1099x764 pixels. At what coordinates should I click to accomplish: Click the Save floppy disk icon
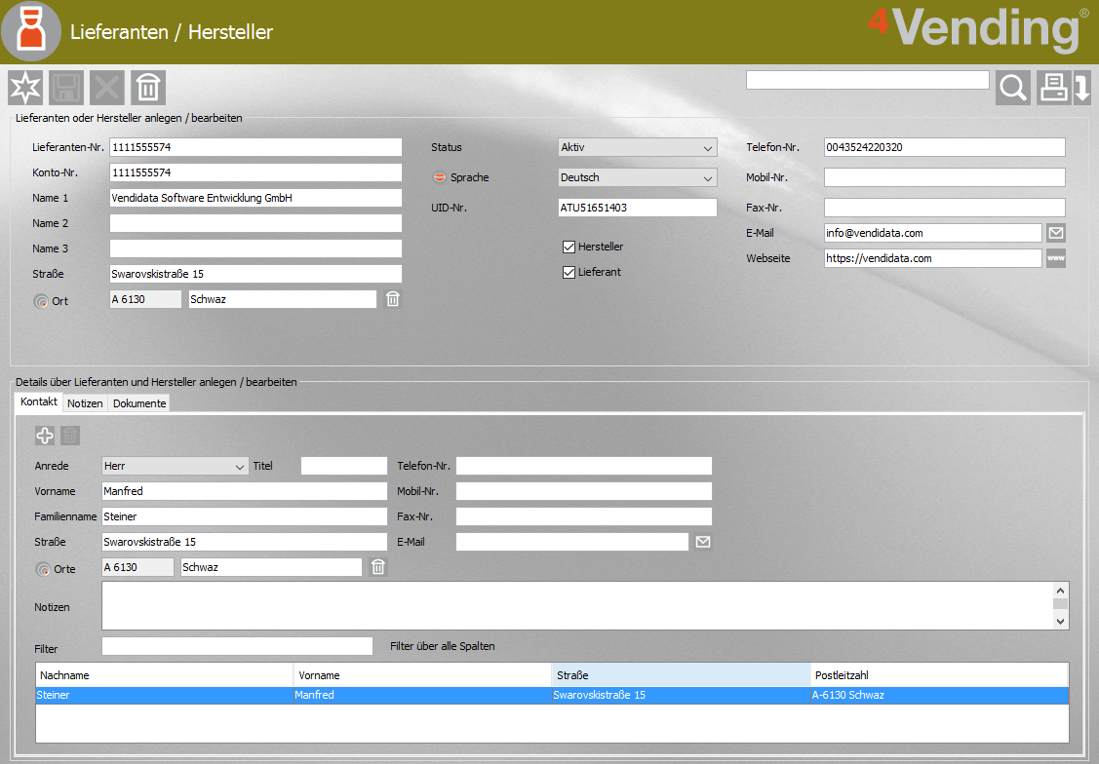pos(66,88)
